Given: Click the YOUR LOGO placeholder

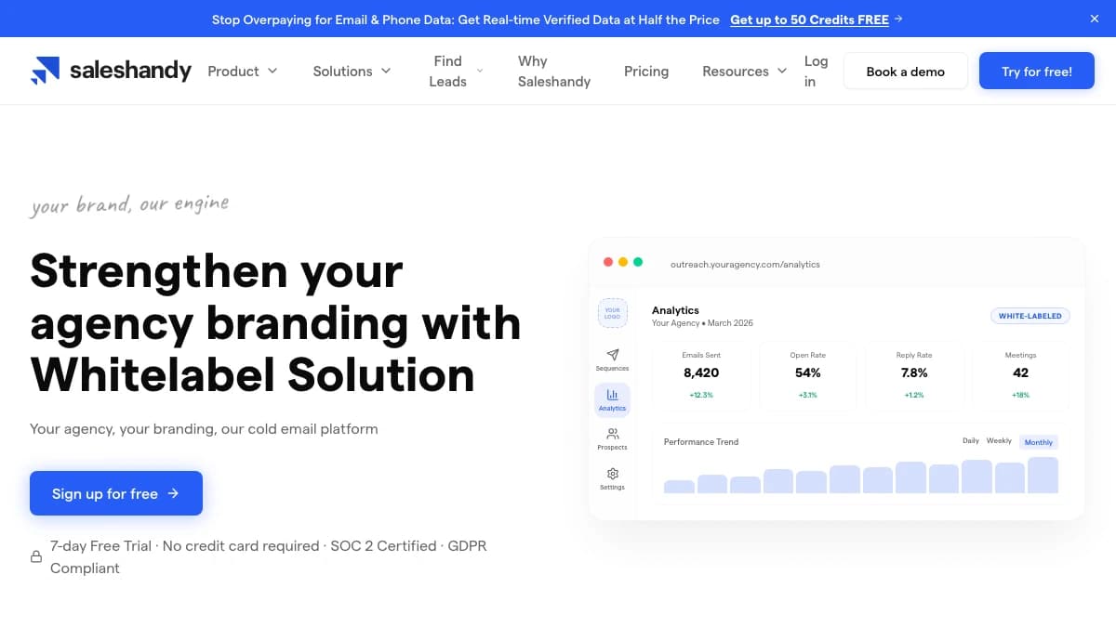Looking at the screenshot, I should 612,313.
